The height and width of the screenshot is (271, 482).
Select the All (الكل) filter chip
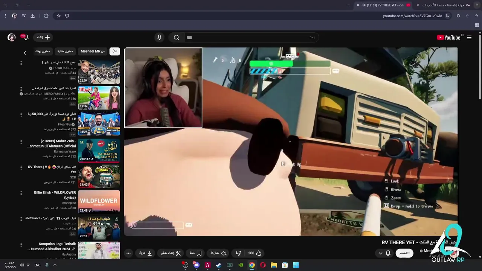[114, 51]
